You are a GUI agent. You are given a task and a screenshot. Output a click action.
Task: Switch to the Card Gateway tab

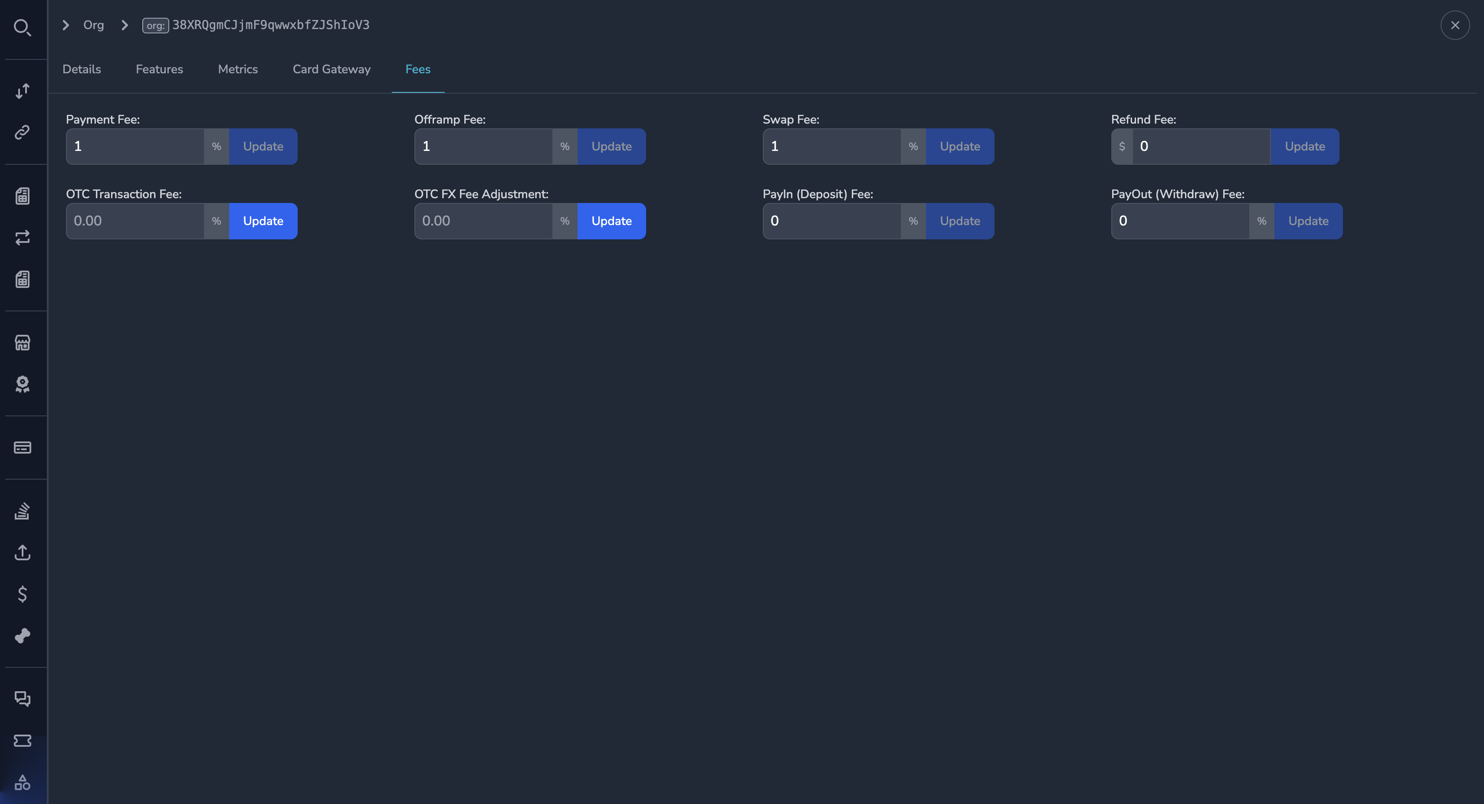pos(332,69)
